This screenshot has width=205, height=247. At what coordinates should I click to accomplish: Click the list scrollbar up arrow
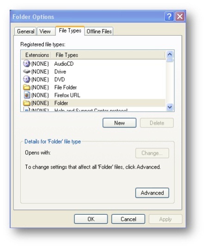(170, 55)
